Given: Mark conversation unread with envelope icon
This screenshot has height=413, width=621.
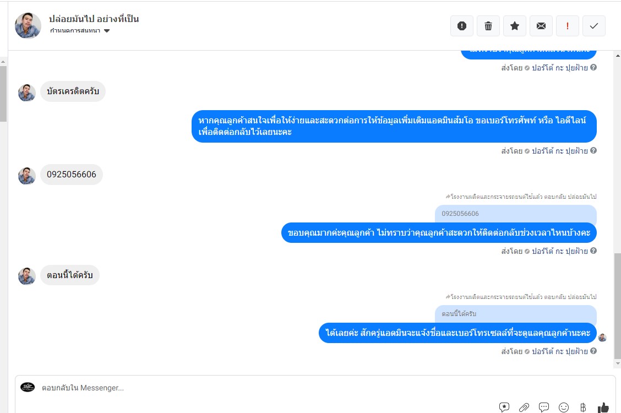Looking at the screenshot, I should [x=541, y=26].
